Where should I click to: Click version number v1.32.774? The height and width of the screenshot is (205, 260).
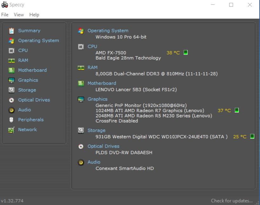click(12, 201)
